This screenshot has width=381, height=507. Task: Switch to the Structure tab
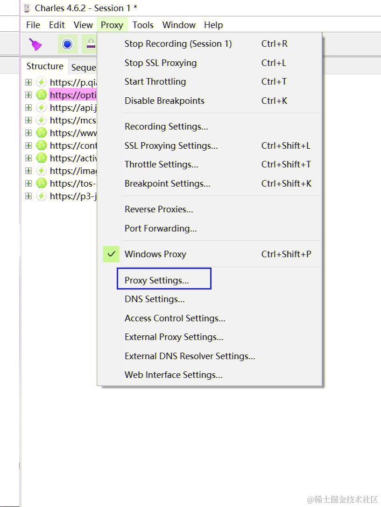[x=44, y=66]
